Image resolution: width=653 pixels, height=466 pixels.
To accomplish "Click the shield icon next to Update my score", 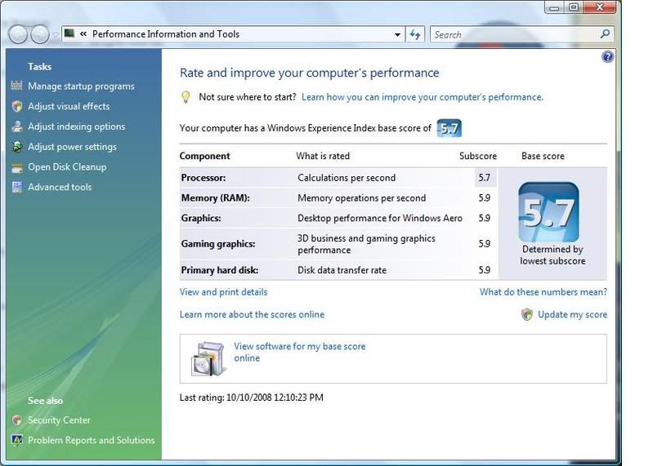I will [x=527, y=315].
